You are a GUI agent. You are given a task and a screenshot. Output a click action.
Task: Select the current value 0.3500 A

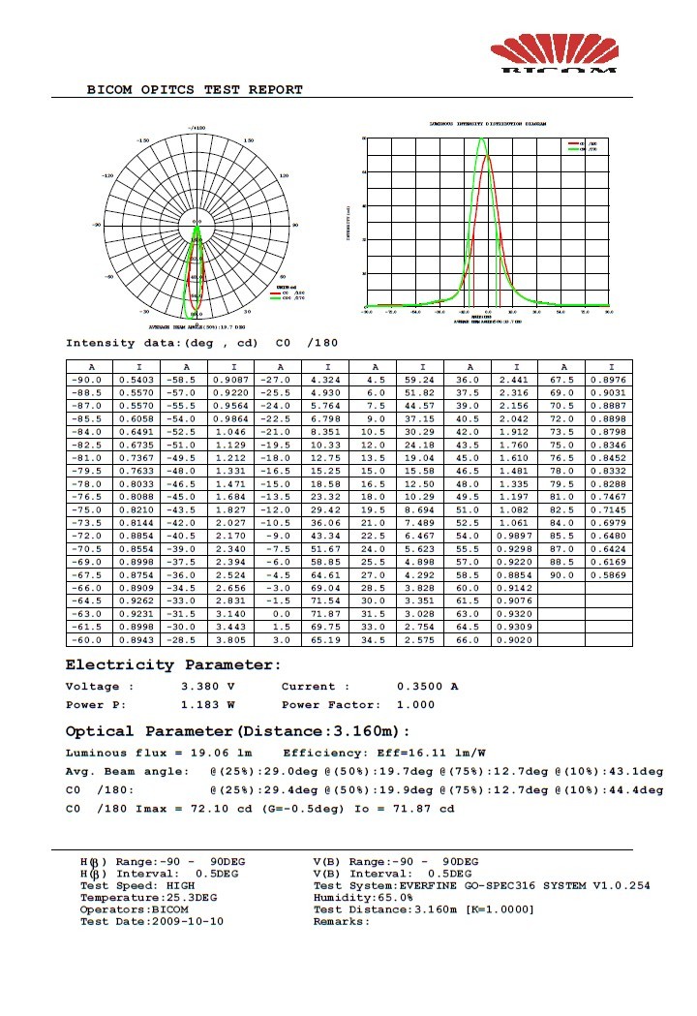[x=428, y=686]
